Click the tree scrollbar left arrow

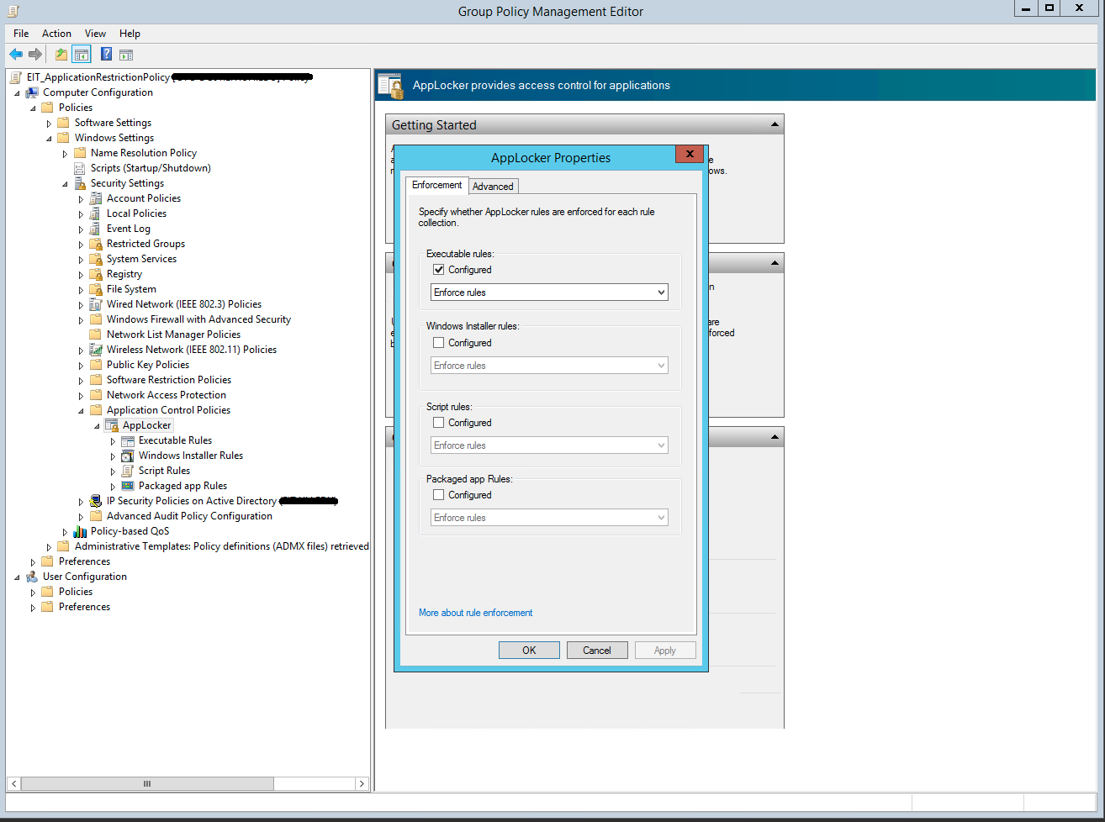click(x=13, y=783)
